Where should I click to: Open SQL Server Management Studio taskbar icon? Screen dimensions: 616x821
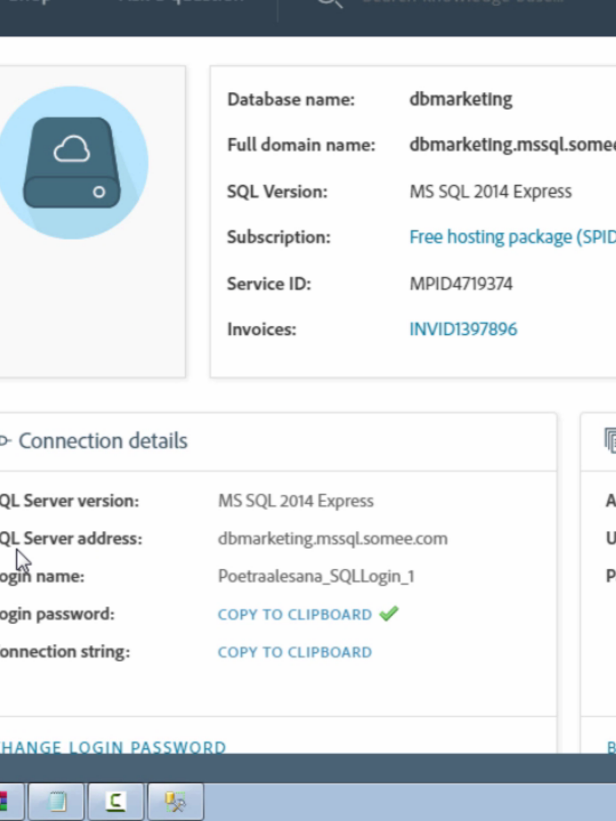176,802
